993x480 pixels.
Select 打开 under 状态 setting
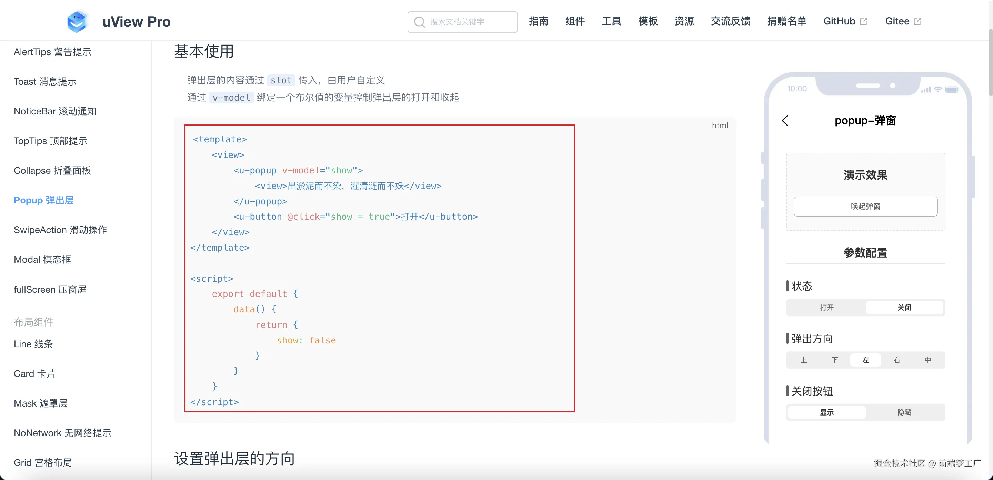point(826,307)
